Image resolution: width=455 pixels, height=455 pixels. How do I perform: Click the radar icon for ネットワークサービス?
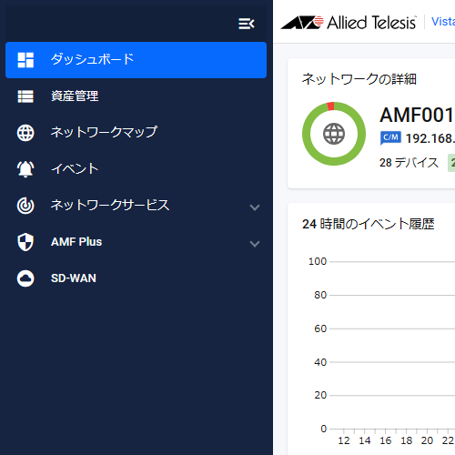(x=25, y=206)
